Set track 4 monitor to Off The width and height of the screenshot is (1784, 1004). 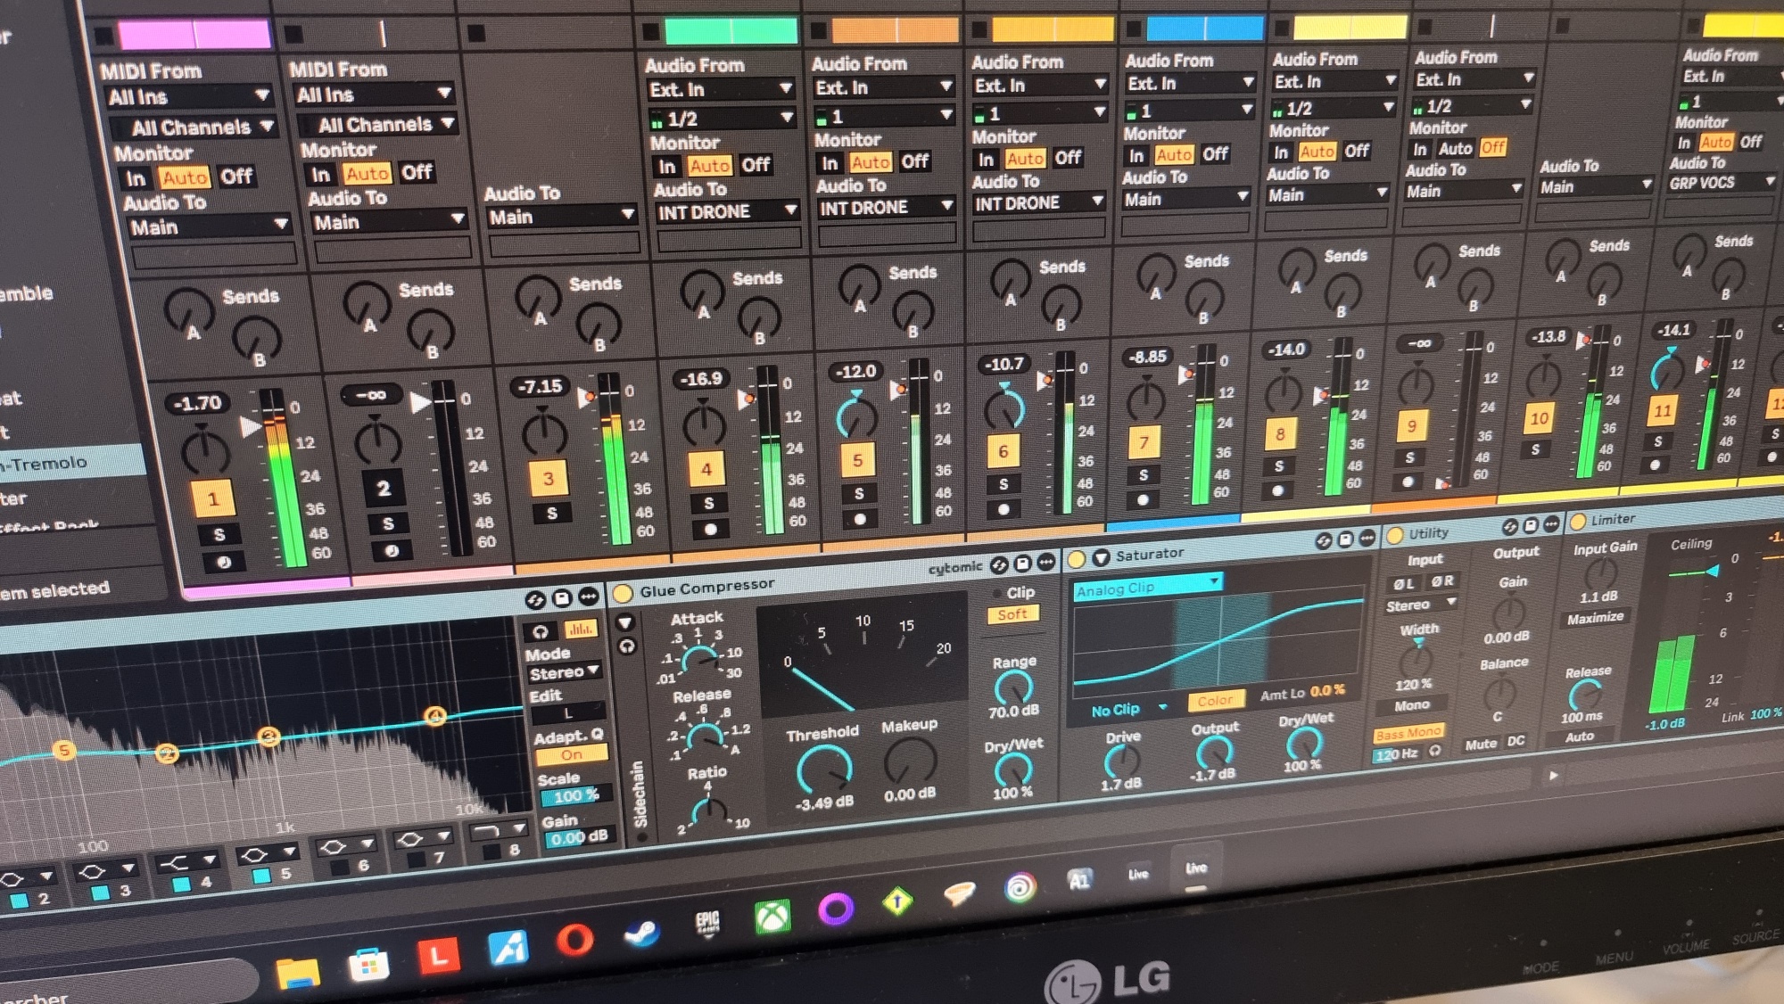[x=756, y=165]
